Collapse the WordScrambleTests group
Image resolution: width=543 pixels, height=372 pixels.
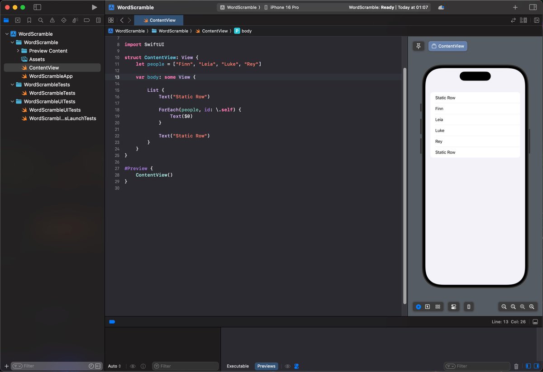pyautogui.click(x=12, y=85)
